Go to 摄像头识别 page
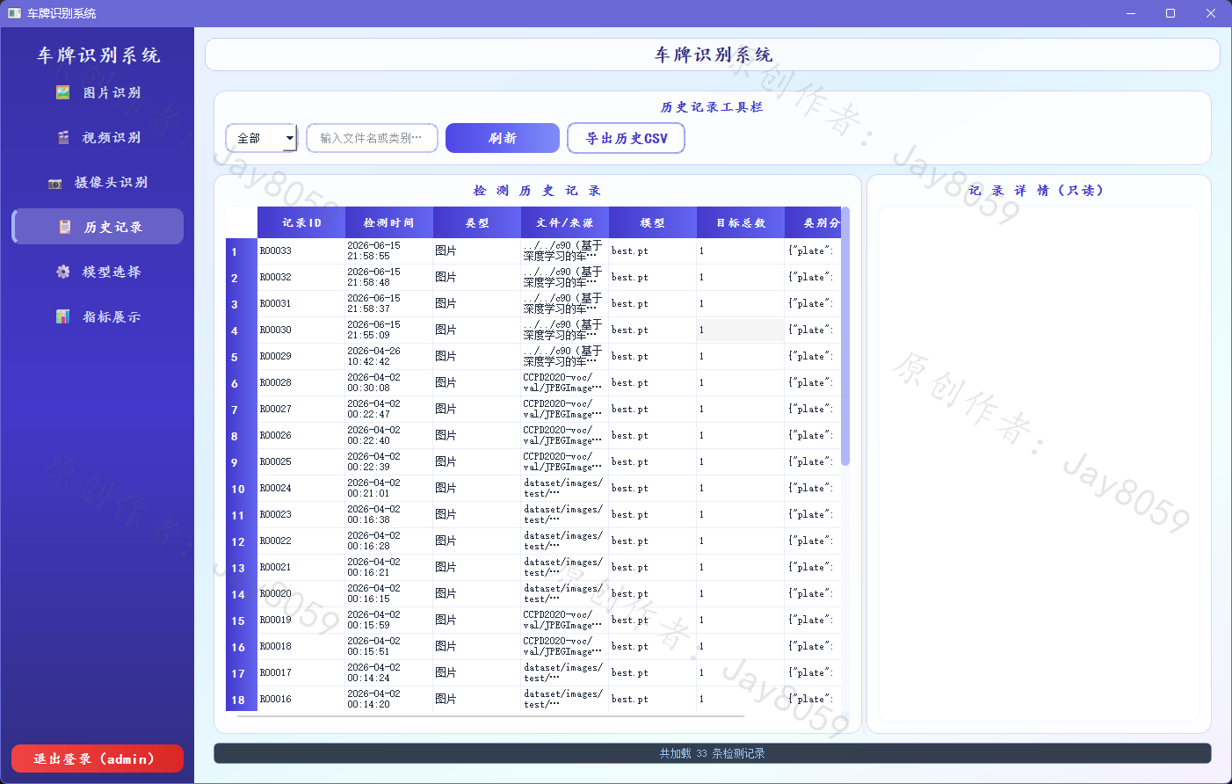1232x784 pixels. tap(98, 182)
